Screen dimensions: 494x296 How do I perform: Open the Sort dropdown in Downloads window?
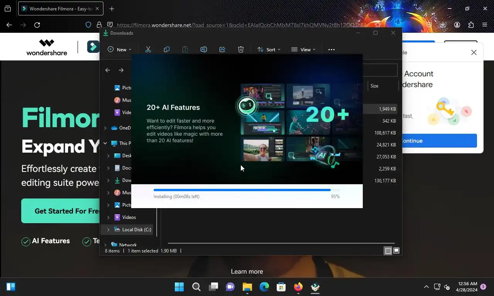[x=269, y=49]
